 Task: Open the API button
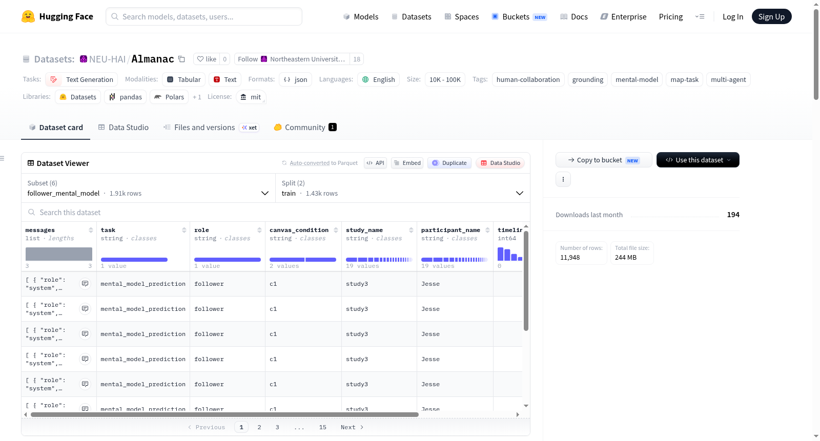click(375, 163)
